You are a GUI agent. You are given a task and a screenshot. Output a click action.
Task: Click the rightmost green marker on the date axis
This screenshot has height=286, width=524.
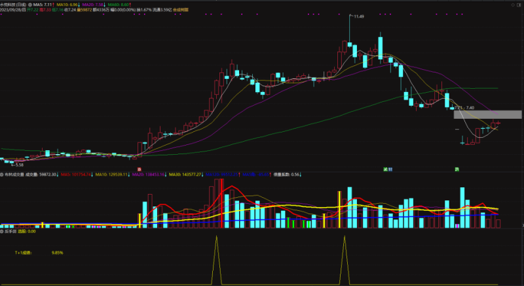pos(457,168)
